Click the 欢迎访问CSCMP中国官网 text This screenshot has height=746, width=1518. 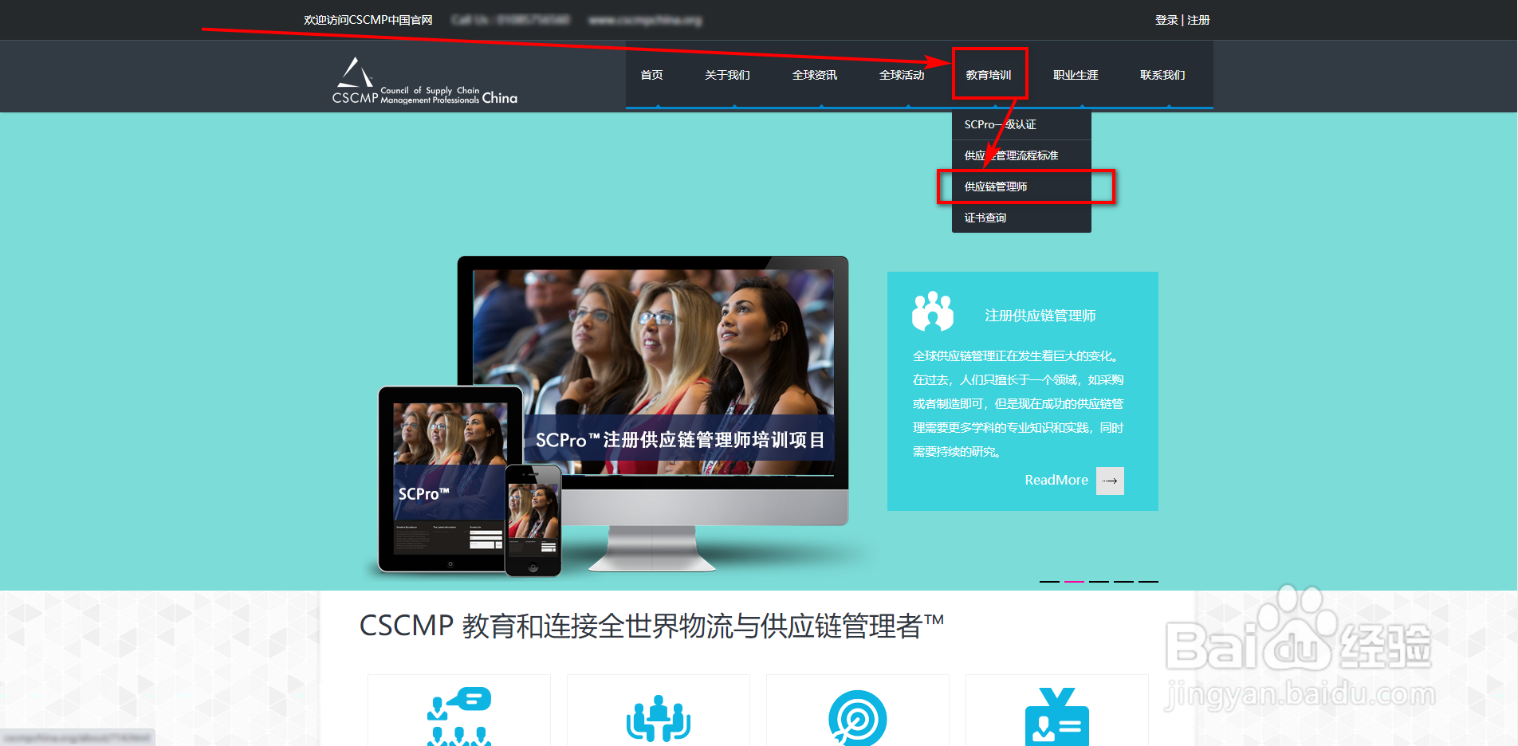(x=368, y=20)
